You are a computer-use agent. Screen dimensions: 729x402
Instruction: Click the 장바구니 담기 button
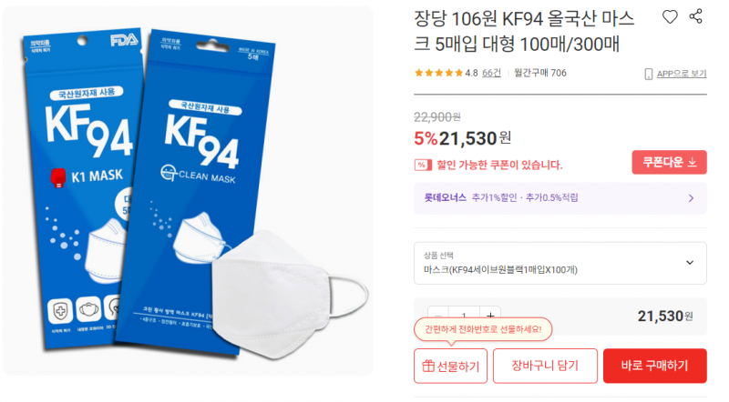545,366
